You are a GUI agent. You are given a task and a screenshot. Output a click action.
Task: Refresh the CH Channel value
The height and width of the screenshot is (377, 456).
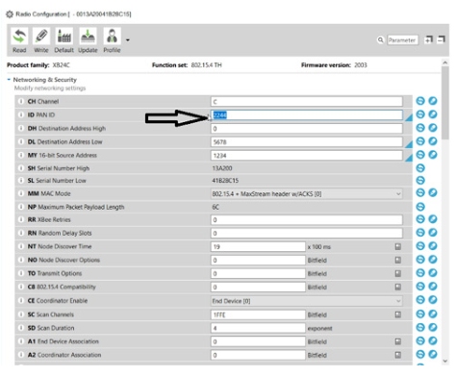point(420,101)
